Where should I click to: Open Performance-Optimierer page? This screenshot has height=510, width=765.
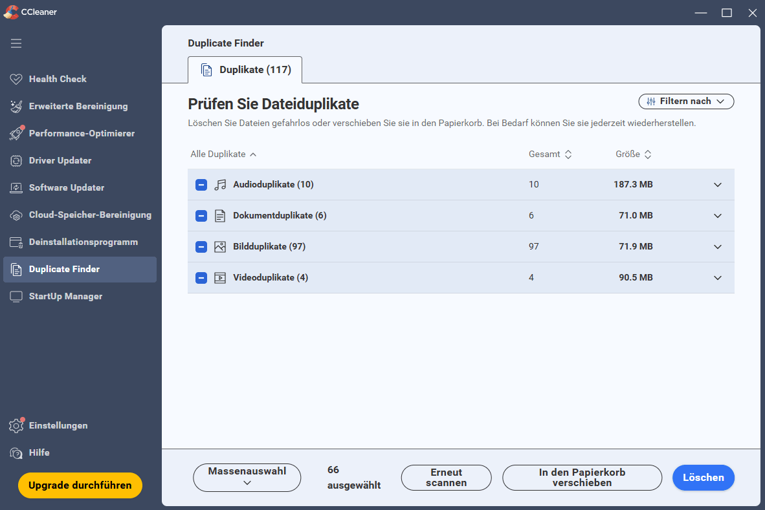point(80,133)
